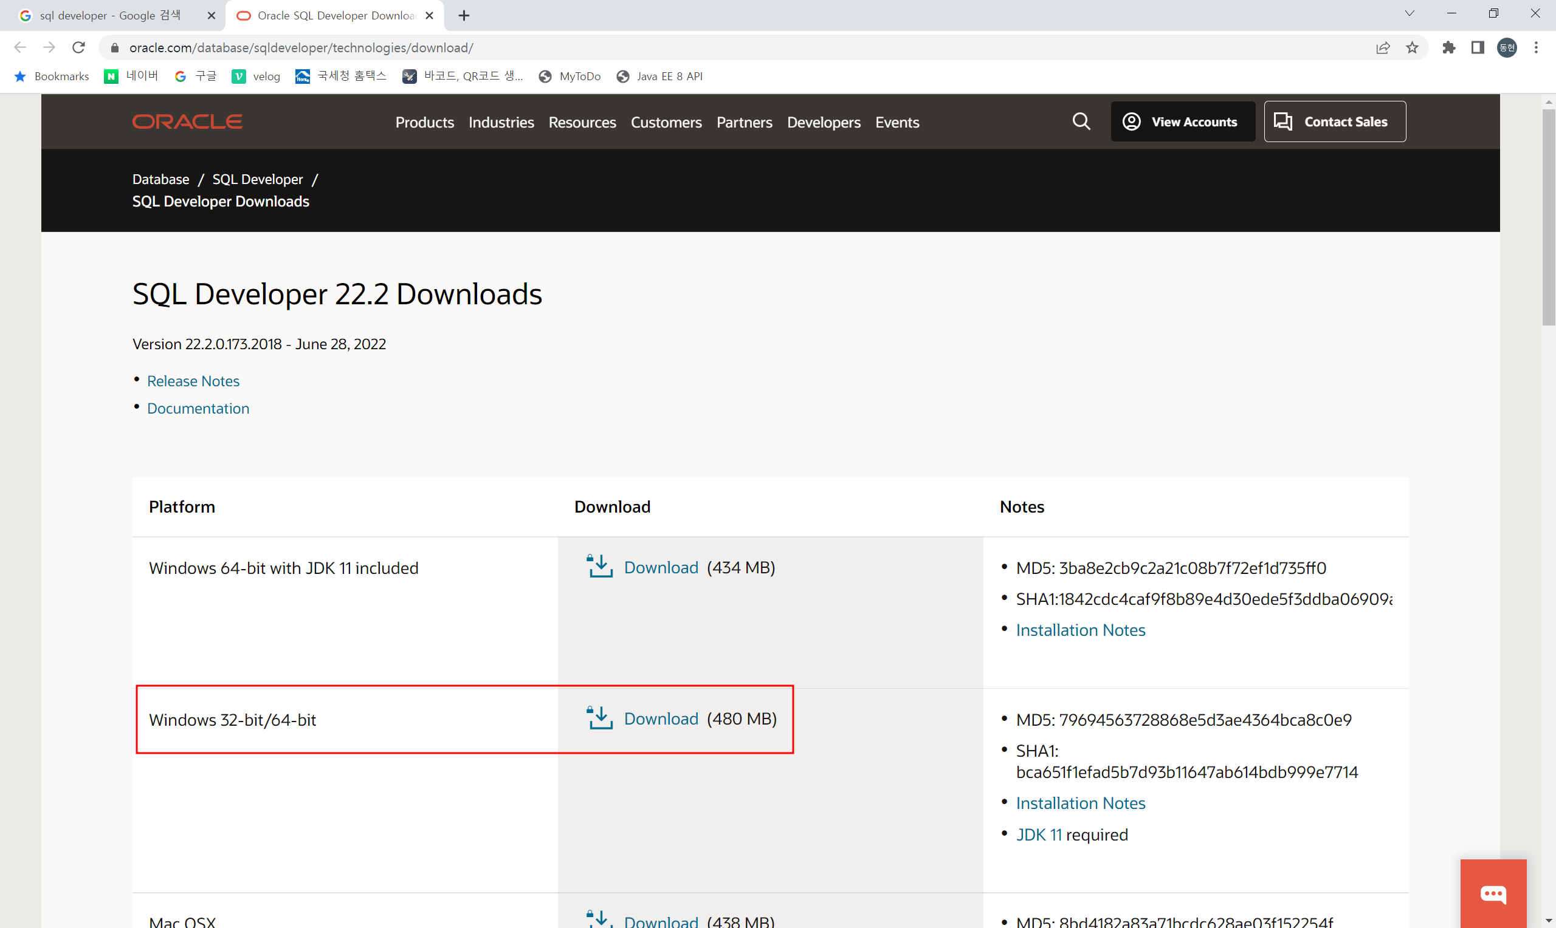Open the Release Notes link

click(x=193, y=381)
